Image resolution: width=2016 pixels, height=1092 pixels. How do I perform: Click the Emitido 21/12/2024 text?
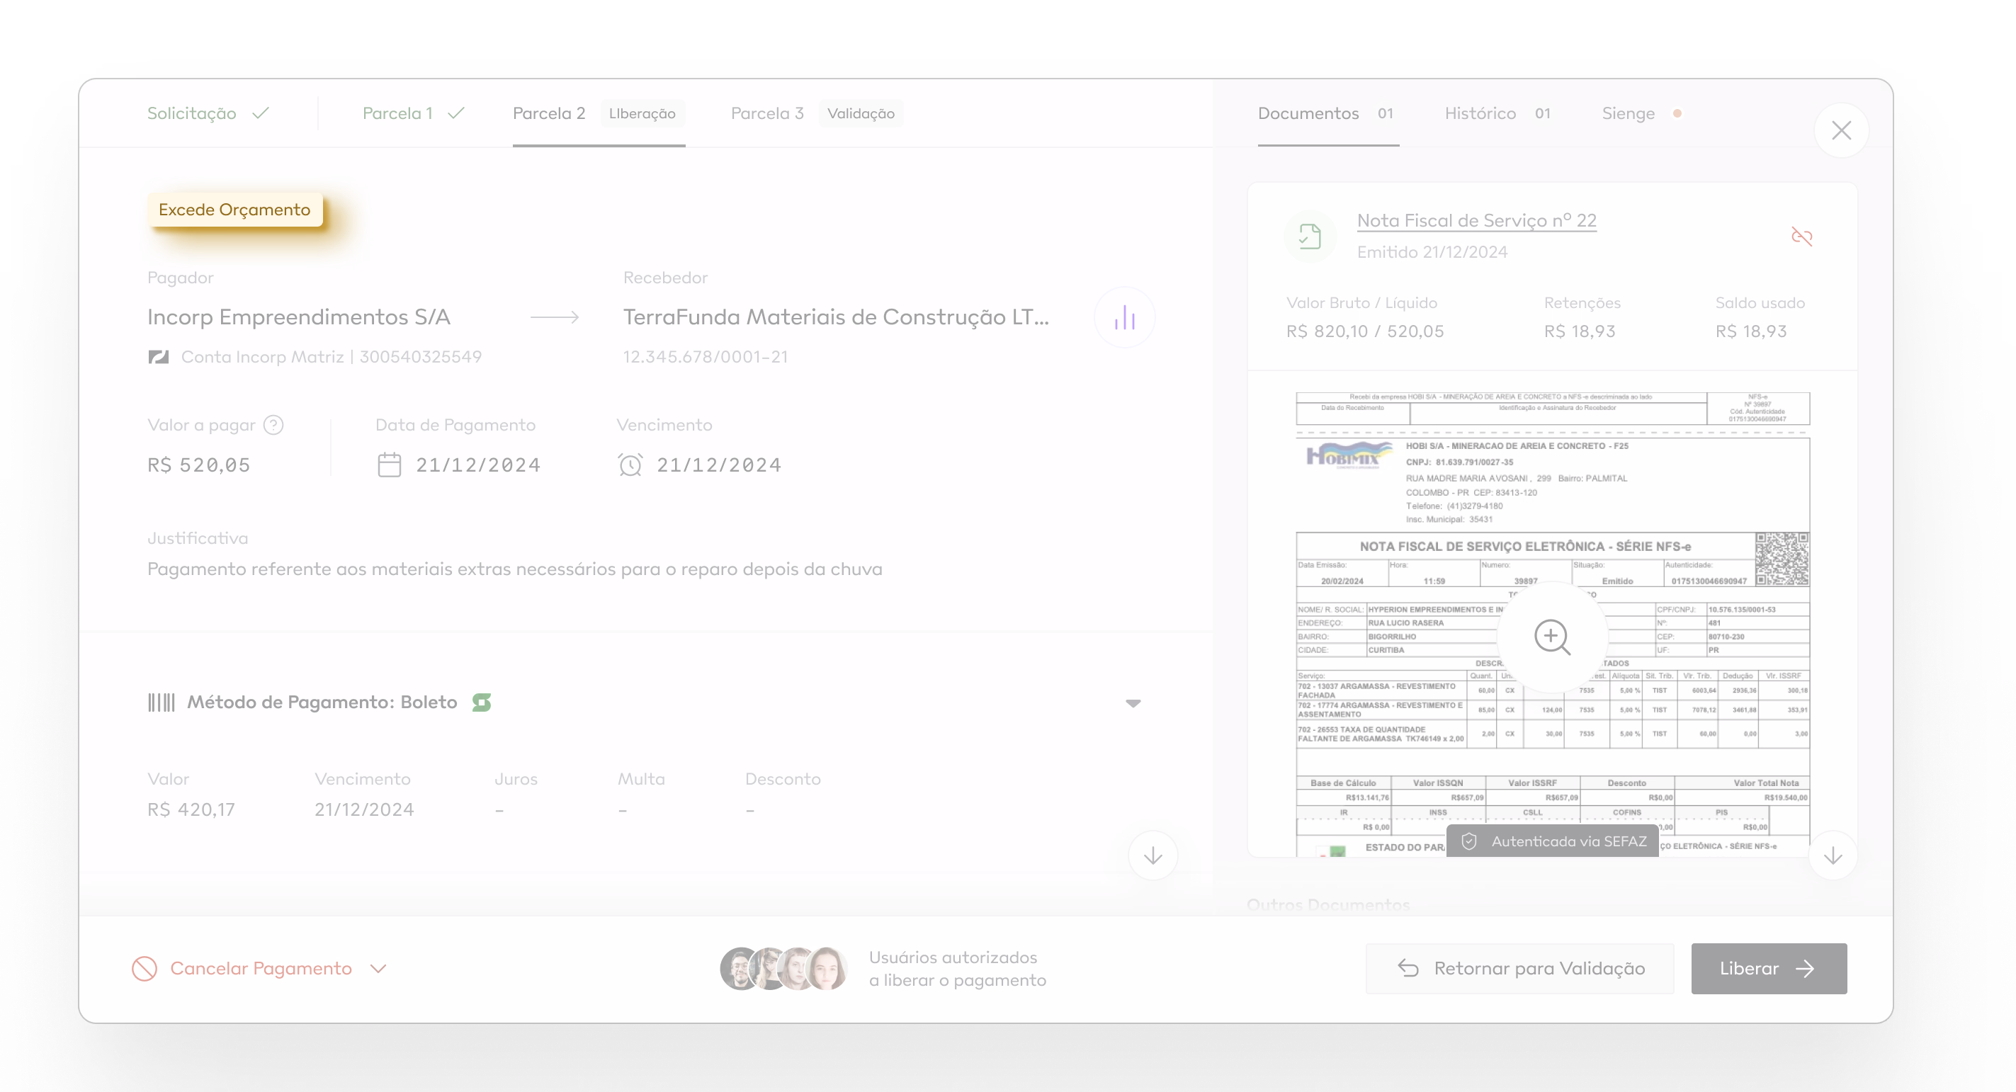pyautogui.click(x=1432, y=252)
